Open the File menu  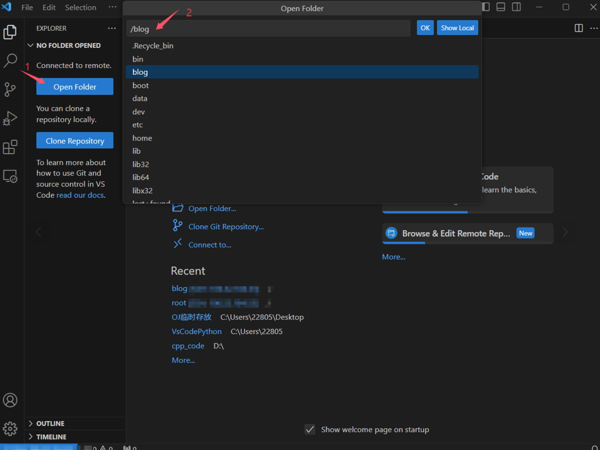(27, 7)
